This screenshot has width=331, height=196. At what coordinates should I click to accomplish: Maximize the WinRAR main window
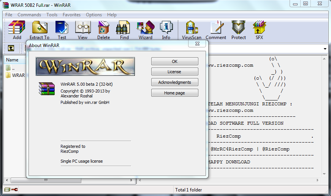(x=306, y=3)
